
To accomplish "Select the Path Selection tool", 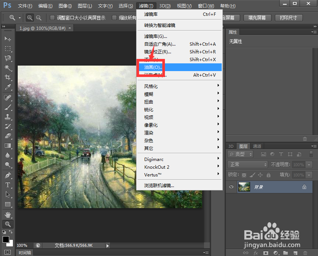I will coord(8,194).
